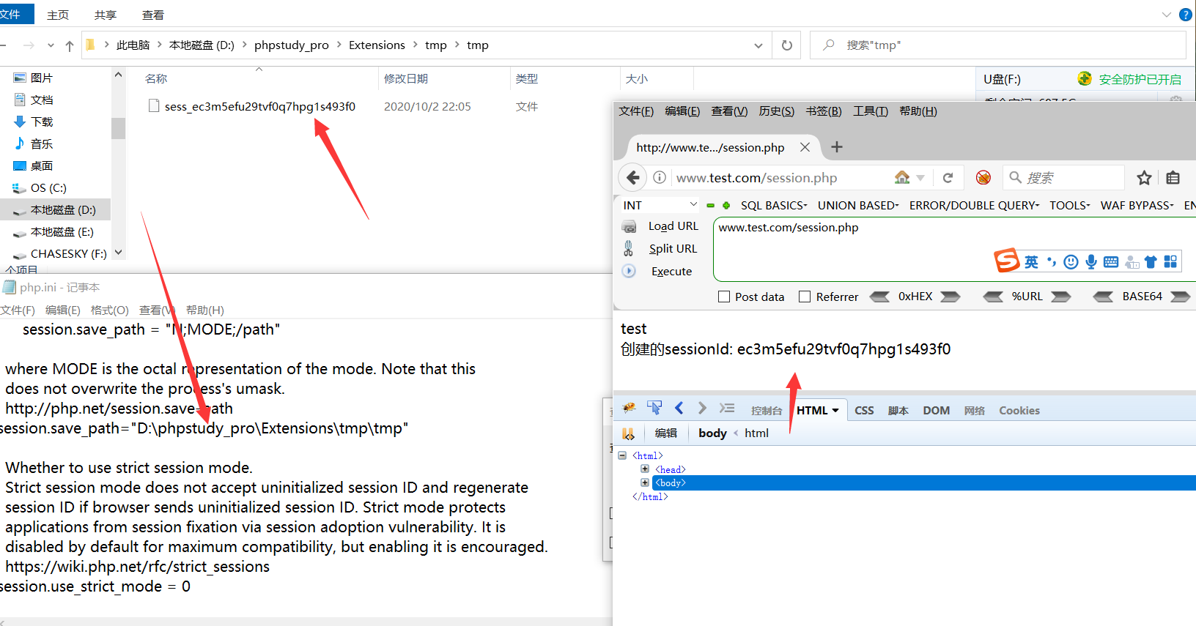1196x626 pixels.
Task: Enable the Referrer checkbox
Action: click(805, 297)
